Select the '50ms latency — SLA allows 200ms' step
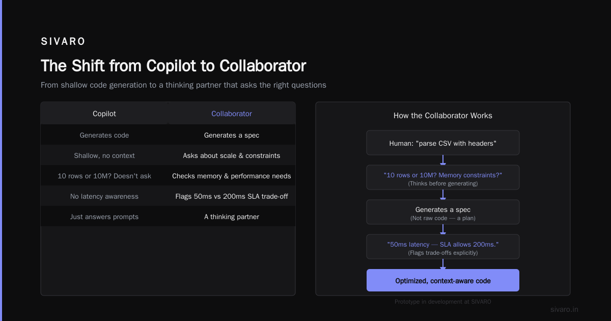 click(x=443, y=247)
